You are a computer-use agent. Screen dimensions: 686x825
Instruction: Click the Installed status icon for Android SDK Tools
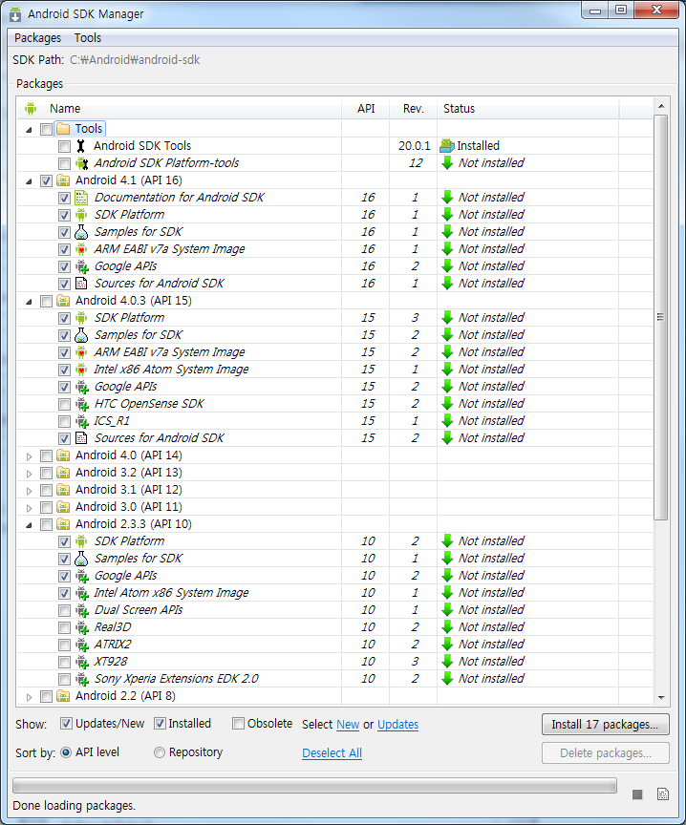(447, 146)
